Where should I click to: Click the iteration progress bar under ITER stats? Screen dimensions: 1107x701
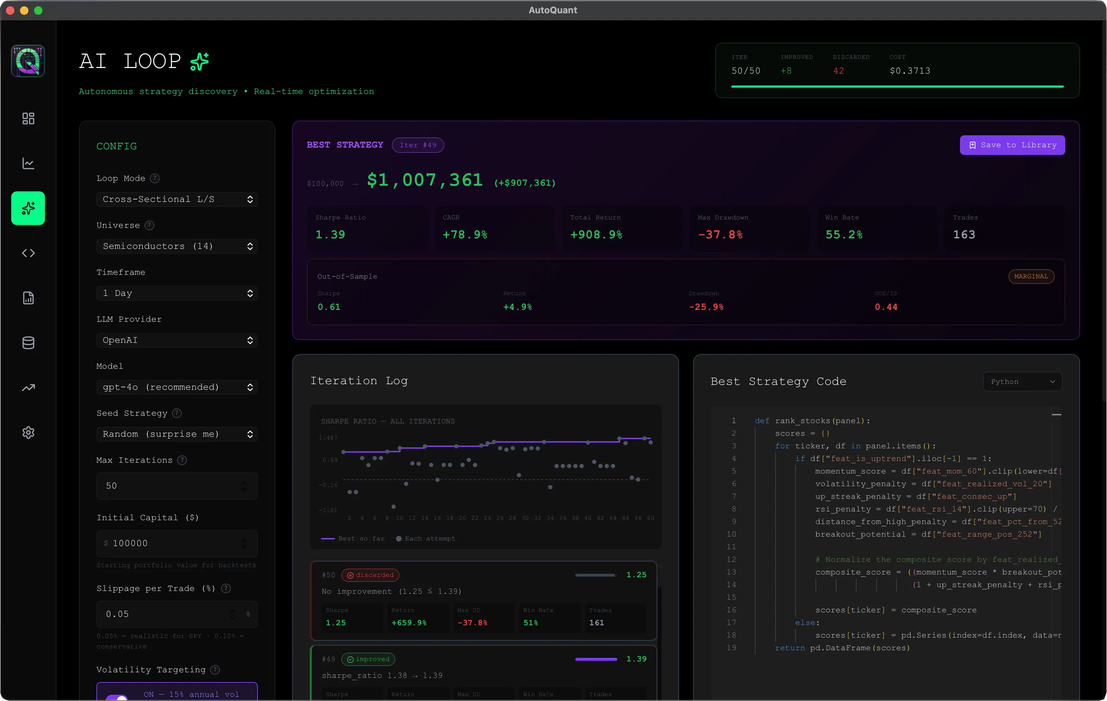[x=897, y=86]
